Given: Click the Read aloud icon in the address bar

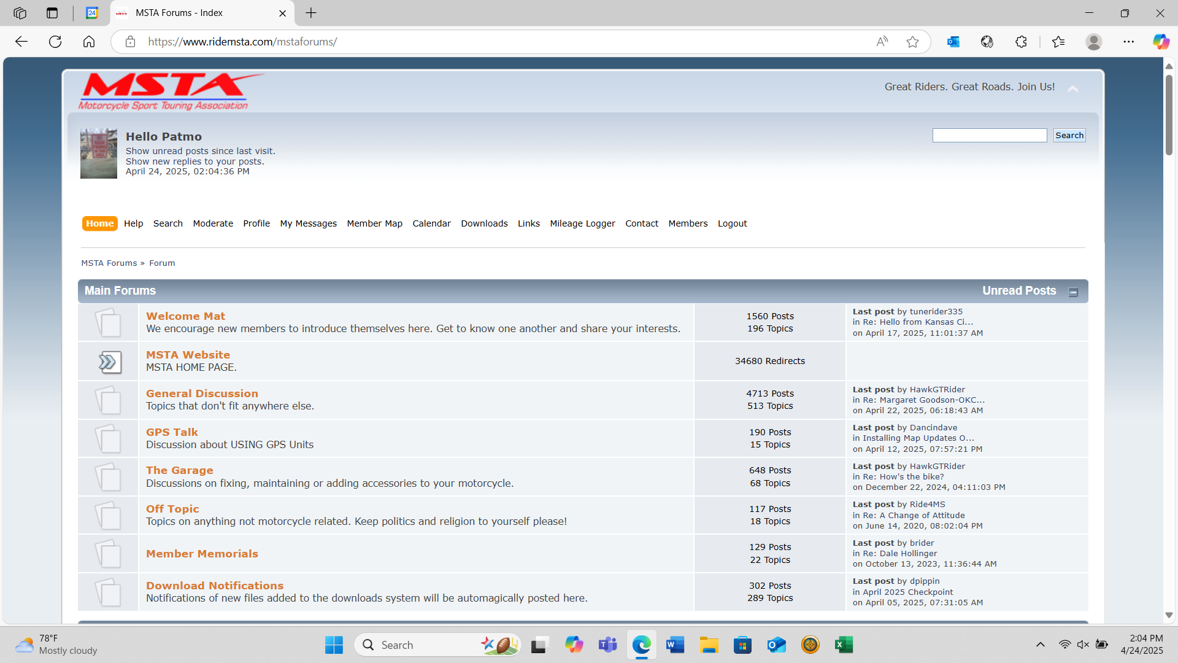Looking at the screenshot, I should [882, 42].
